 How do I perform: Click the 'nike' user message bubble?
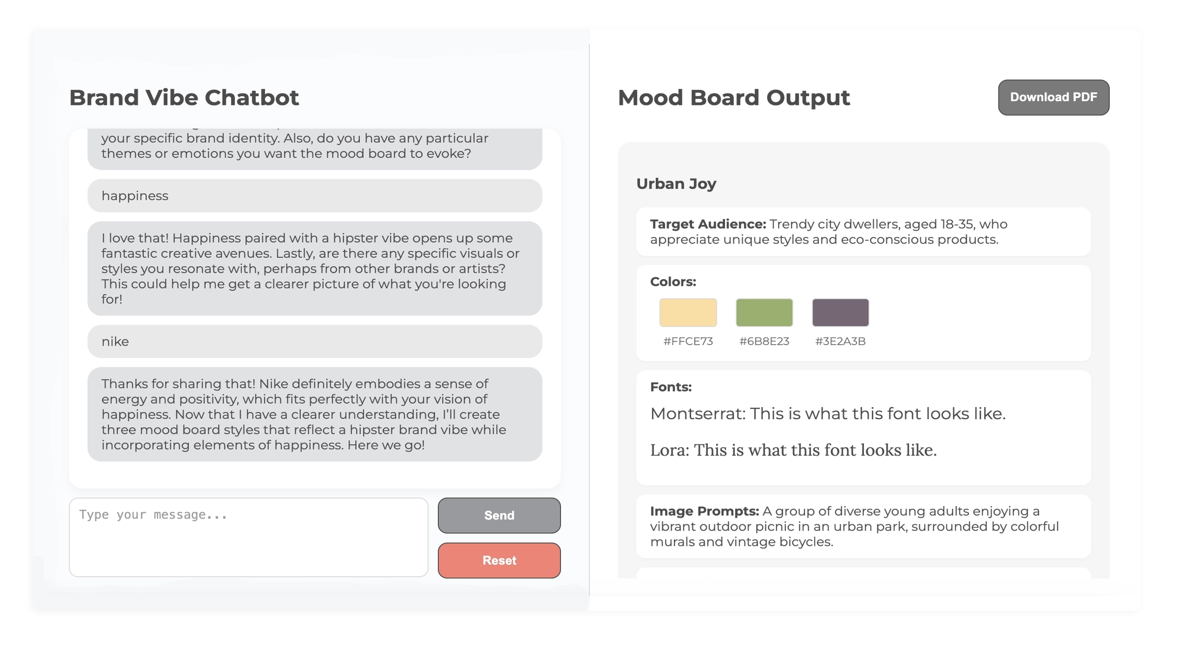pos(315,342)
